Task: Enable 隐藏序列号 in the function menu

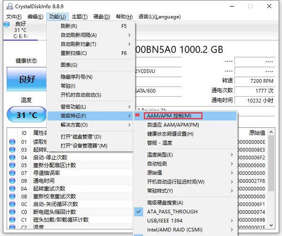Action: pos(77,77)
